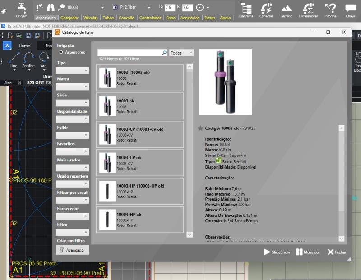Select the 10003-HP ok catalog item
The image size is (361, 280).
(140, 219)
